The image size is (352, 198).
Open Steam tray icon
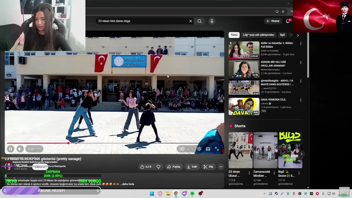coord(276,194)
